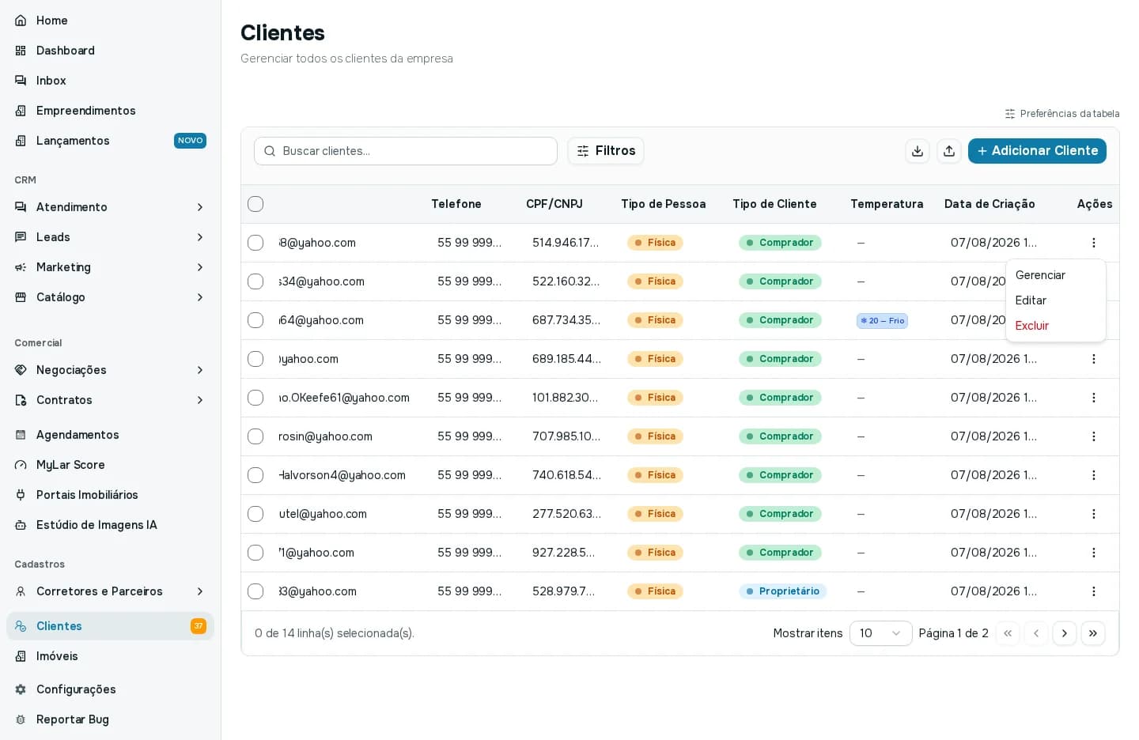Click the 20 – Frio temperature badge
1139x740 pixels.
[x=882, y=321]
